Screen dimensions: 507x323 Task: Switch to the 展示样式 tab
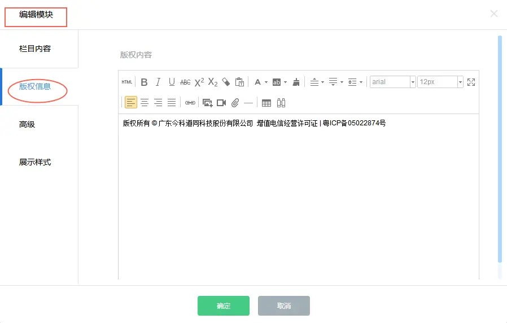point(35,162)
